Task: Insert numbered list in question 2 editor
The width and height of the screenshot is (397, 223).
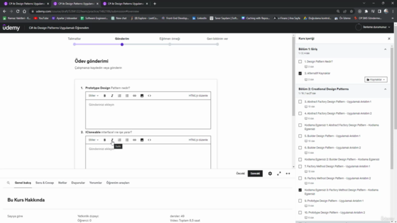Action: [120, 140]
